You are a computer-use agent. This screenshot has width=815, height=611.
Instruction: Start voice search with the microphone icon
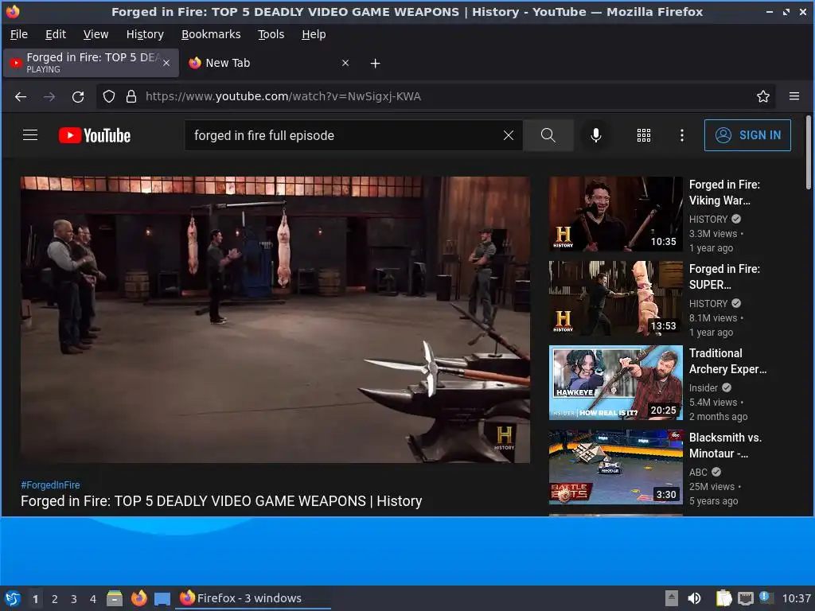[595, 135]
